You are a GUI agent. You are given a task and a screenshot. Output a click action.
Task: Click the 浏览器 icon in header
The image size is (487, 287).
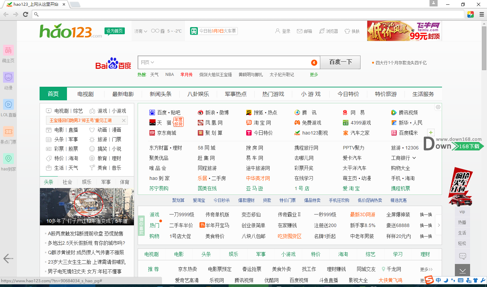tap(322, 31)
